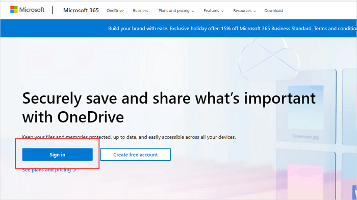
Task: Click the Create free account button
Action: point(136,155)
